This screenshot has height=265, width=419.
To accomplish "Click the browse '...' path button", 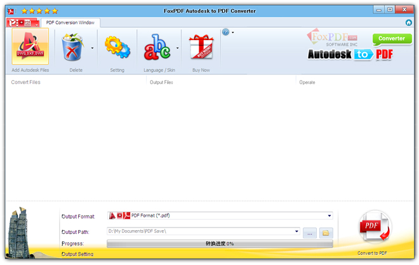I will click(310, 233).
